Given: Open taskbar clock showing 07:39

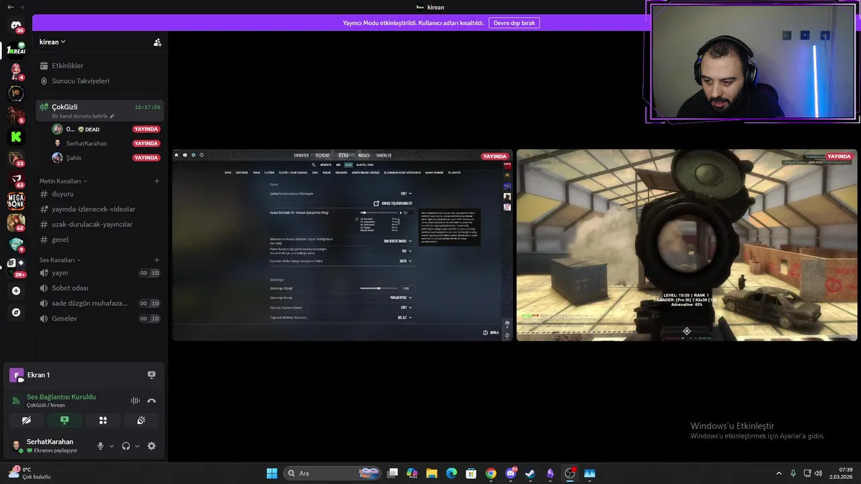Looking at the screenshot, I should pyautogui.click(x=840, y=473).
